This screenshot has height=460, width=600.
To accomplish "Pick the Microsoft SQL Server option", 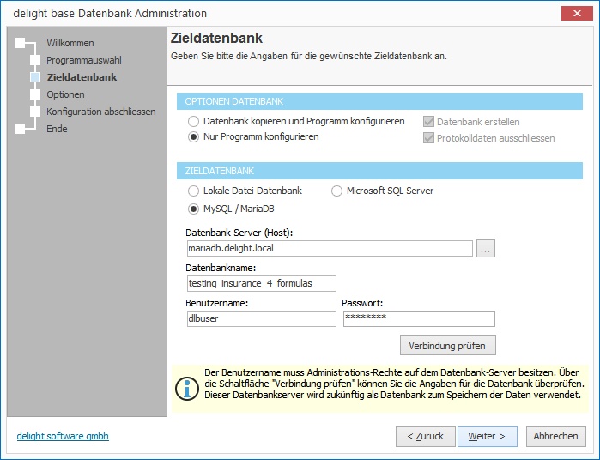I will tap(337, 191).
